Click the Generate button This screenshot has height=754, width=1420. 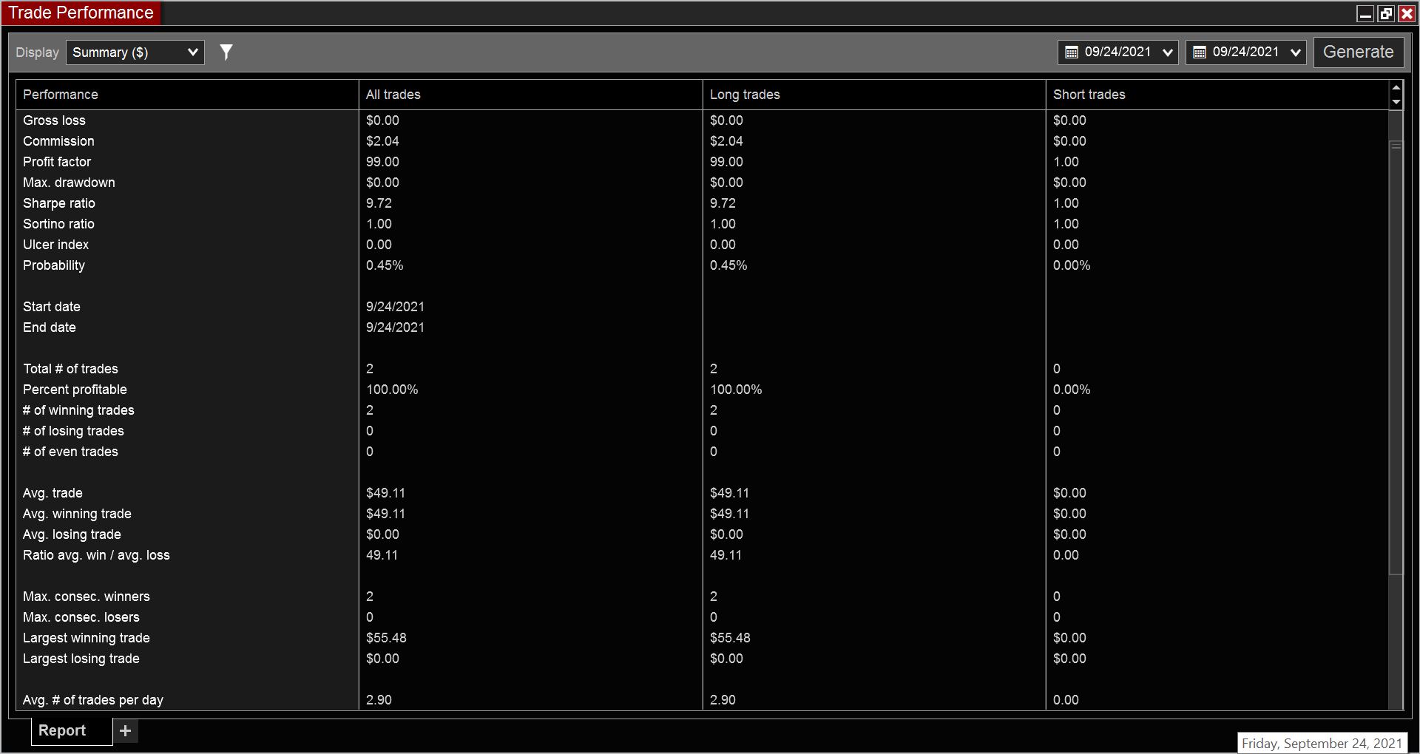pyautogui.click(x=1359, y=52)
